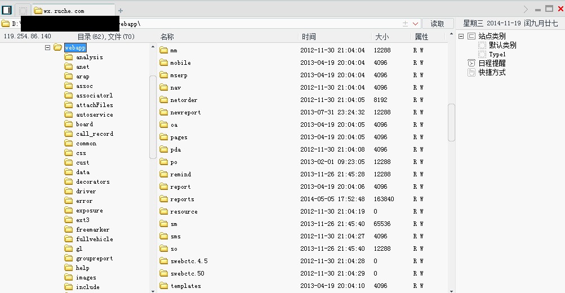Click the report folder icon in list
The width and height of the screenshot is (565, 293).
coord(164,187)
